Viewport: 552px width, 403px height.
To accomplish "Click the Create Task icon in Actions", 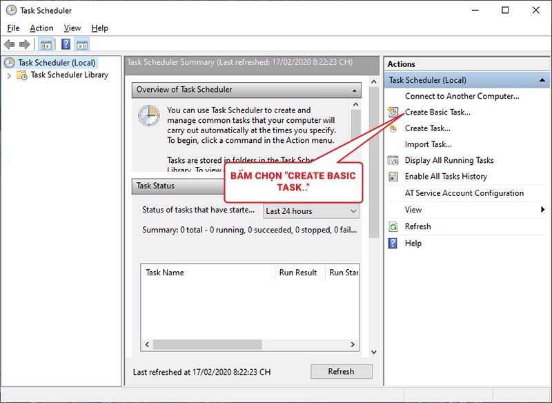I will pos(393,128).
